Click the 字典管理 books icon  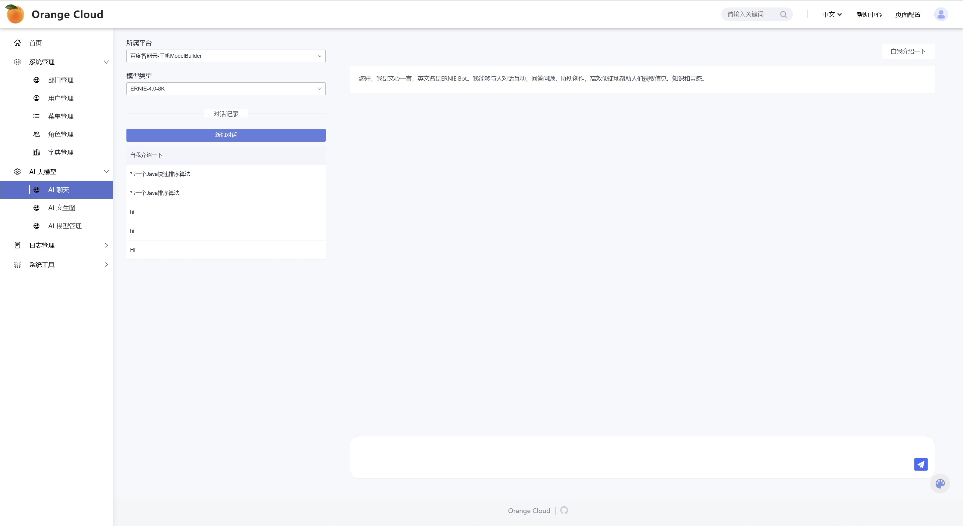(x=36, y=152)
